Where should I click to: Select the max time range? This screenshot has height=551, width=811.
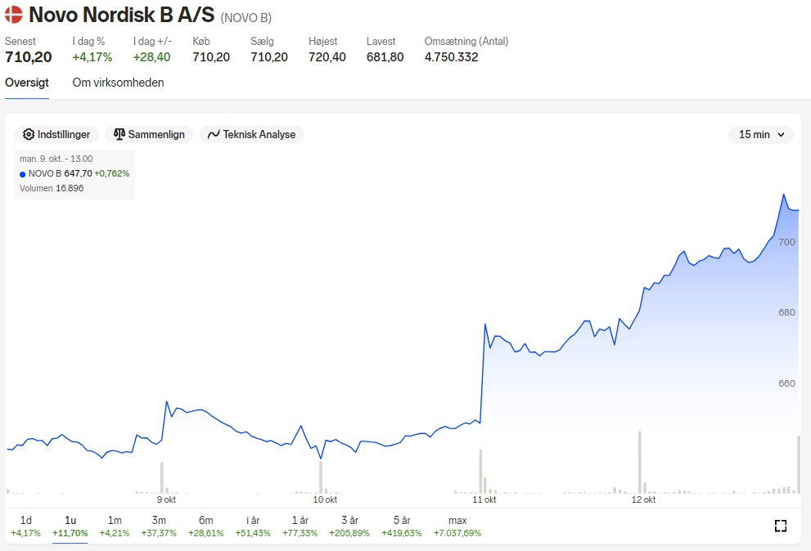[457, 526]
